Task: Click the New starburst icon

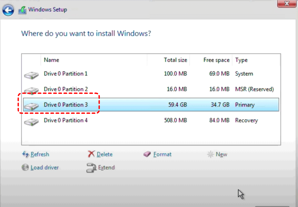Action: point(210,154)
